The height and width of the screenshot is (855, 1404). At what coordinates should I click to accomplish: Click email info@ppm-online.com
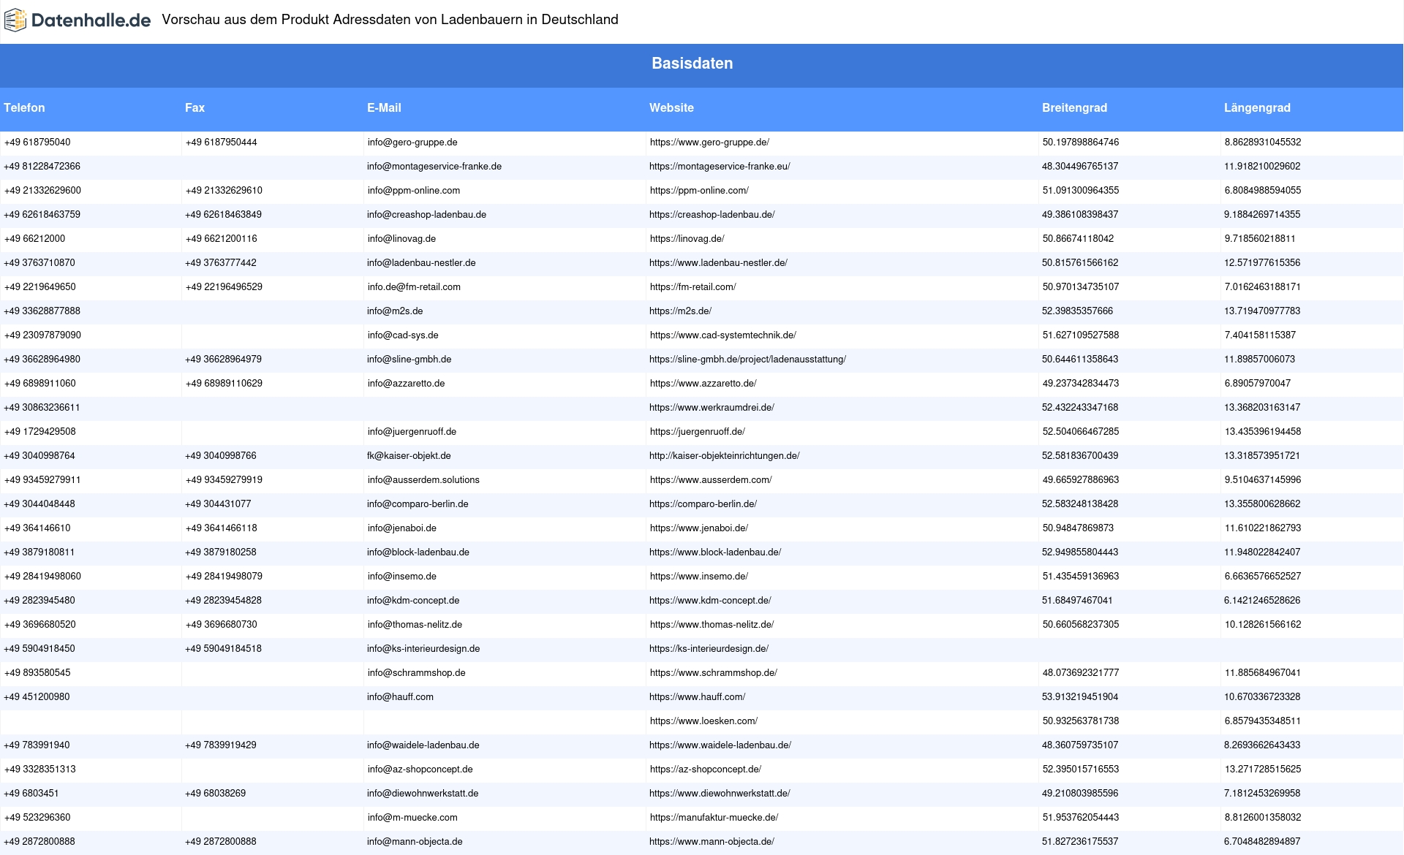click(x=414, y=191)
